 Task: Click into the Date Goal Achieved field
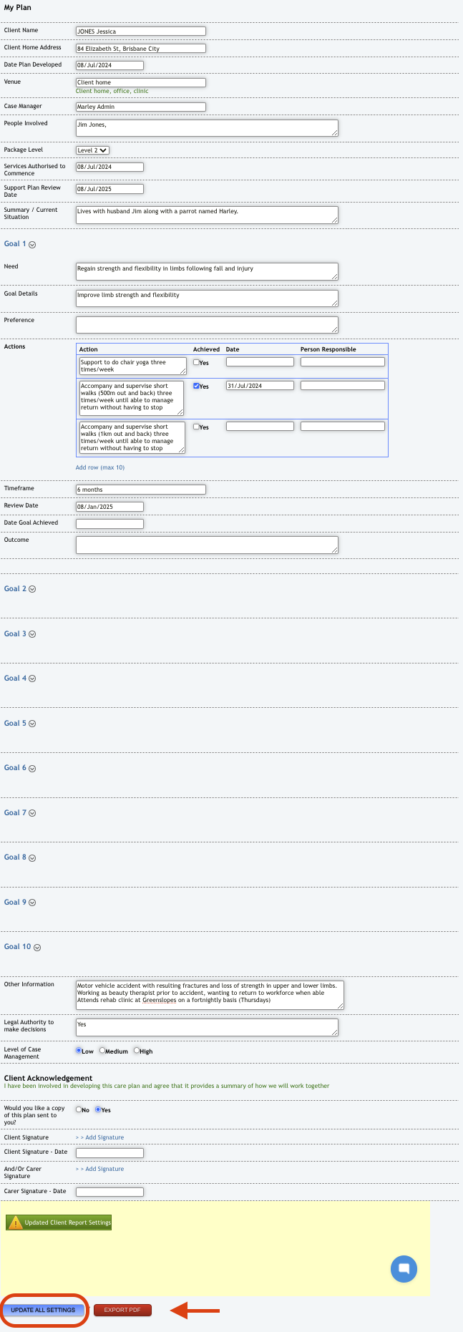pyautogui.click(x=109, y=524)
